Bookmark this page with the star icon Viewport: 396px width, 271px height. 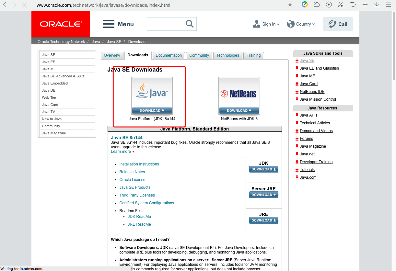tap(290, 5)
